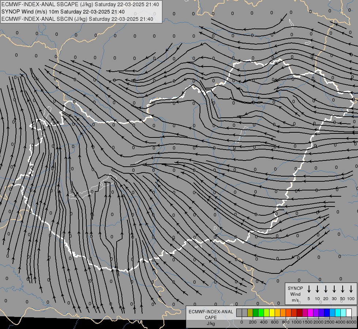The image size is (358, 329).
Task: Click the SYNOP wind arrow above 10
Action: [x=317, y=289]
